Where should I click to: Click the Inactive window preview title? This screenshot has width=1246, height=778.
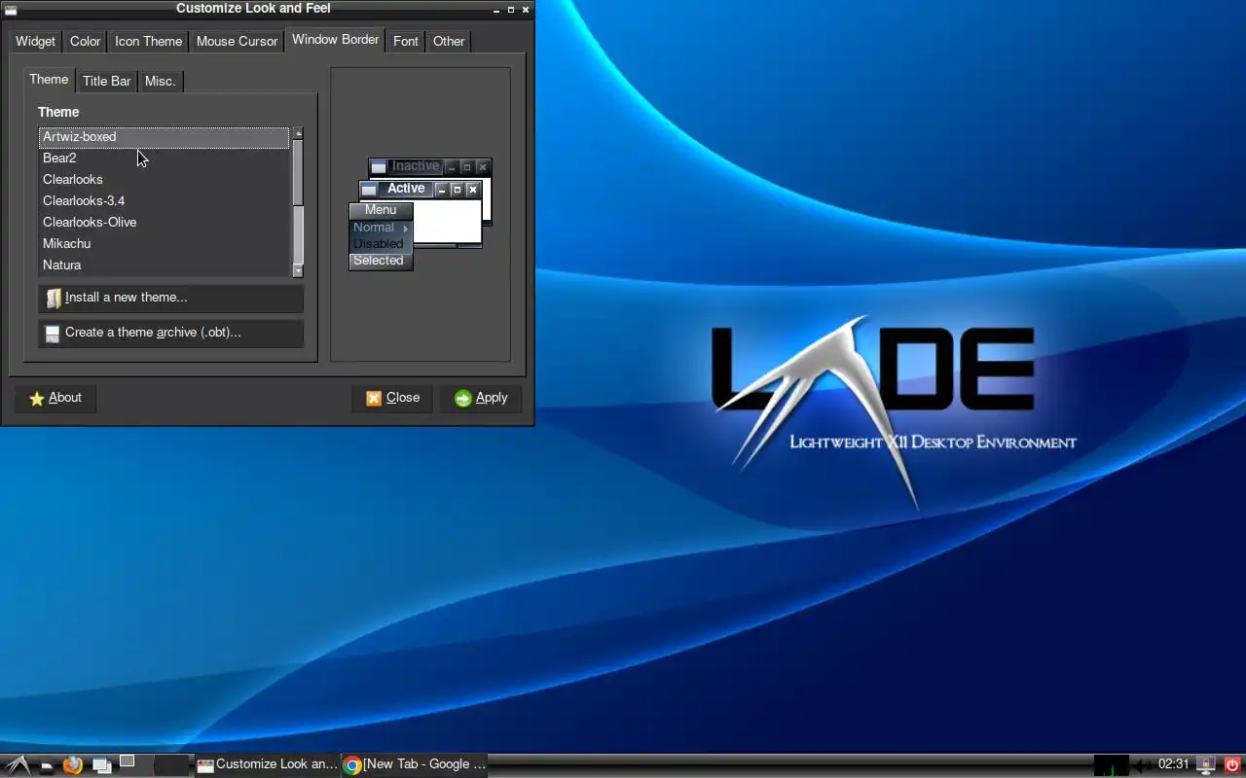point(416,166)
